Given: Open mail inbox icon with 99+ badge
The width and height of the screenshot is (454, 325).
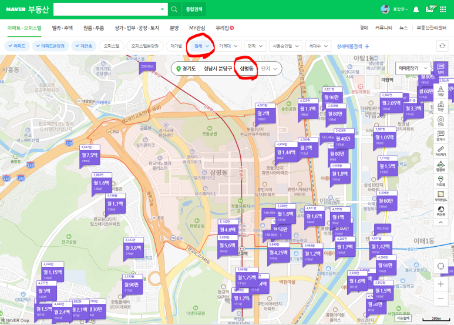Looking at the screenshot, I should click(x=430, y=9).
